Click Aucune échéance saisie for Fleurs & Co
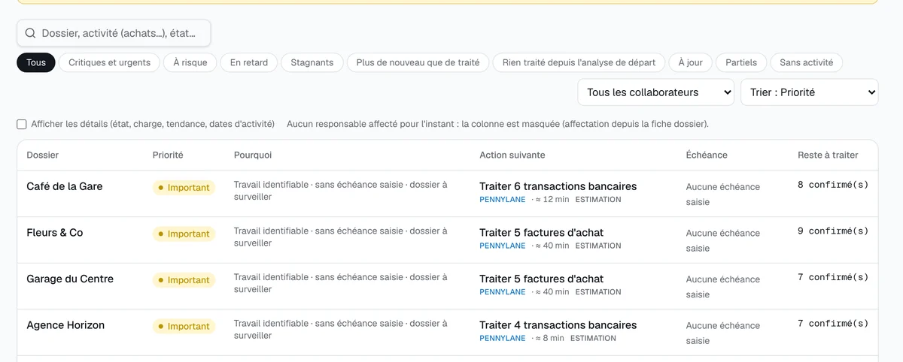The image size is (903, 362). coord(723,240)
